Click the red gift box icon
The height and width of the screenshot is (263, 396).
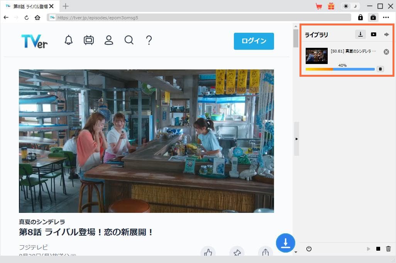click(331, 6)
